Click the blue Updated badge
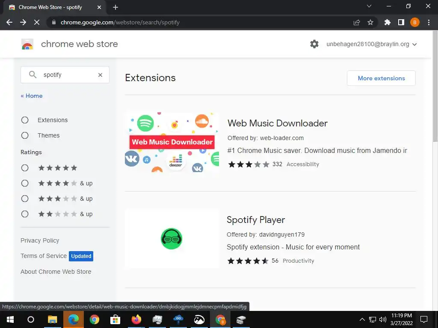The width and height of the screenshot is (438, 328). [x=81, y=256]
